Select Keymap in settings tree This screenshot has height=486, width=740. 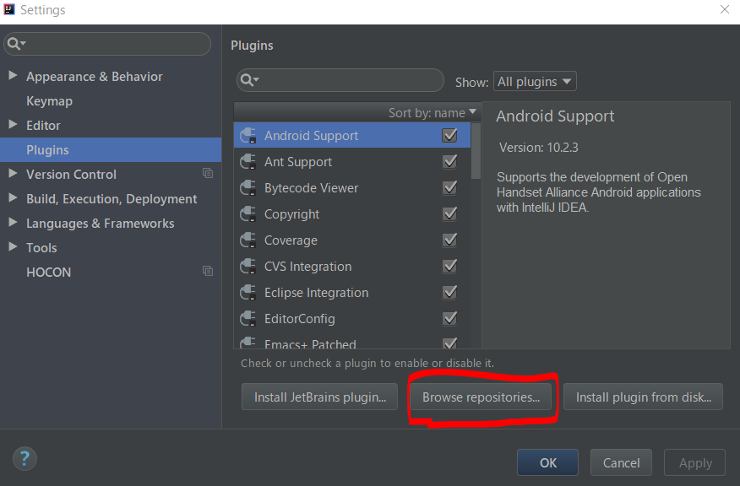click(111, 101)
